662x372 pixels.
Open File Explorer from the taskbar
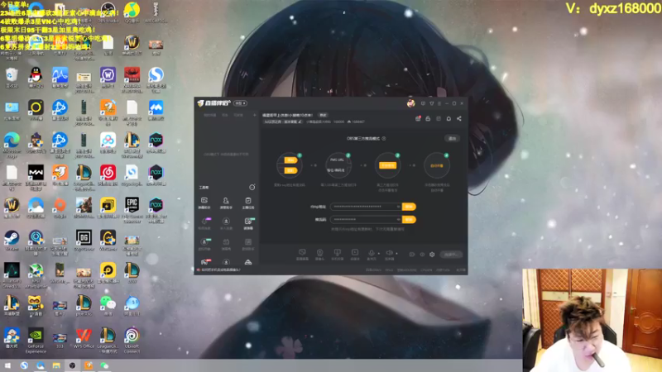(x=56, y=365)
